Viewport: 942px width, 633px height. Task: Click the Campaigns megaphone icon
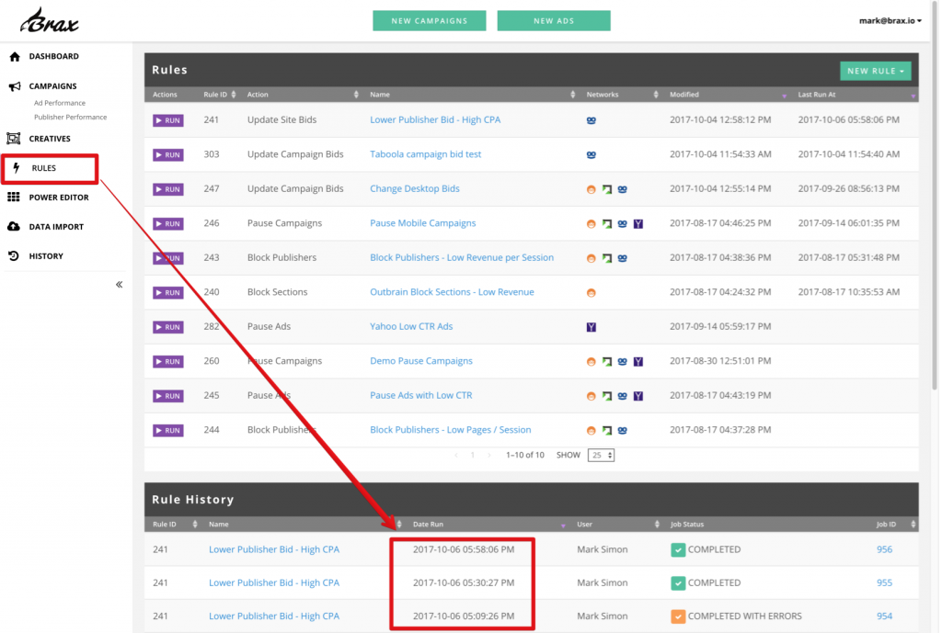(15, 86)
